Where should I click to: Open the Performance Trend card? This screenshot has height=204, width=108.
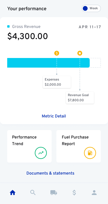tap(29, 146)
